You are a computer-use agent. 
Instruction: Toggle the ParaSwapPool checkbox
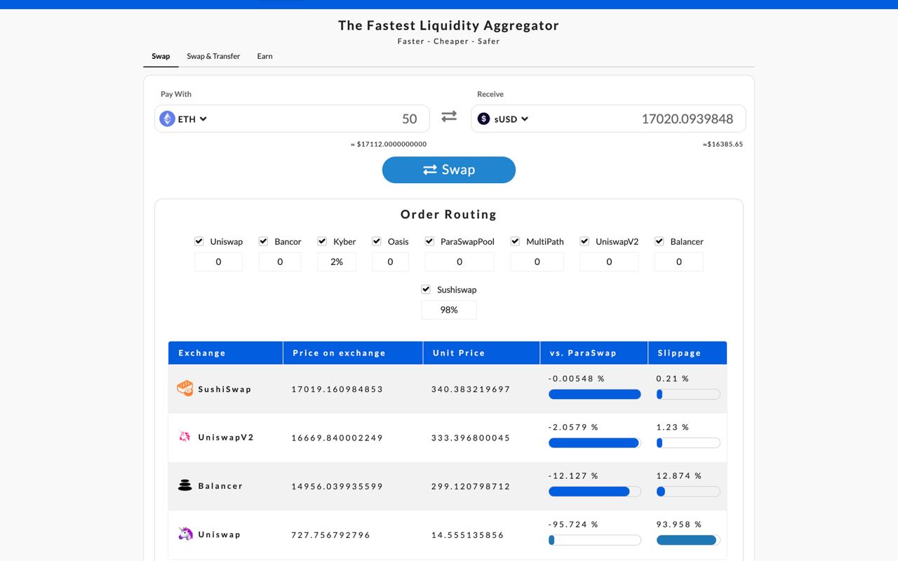(x=429, y=241)
